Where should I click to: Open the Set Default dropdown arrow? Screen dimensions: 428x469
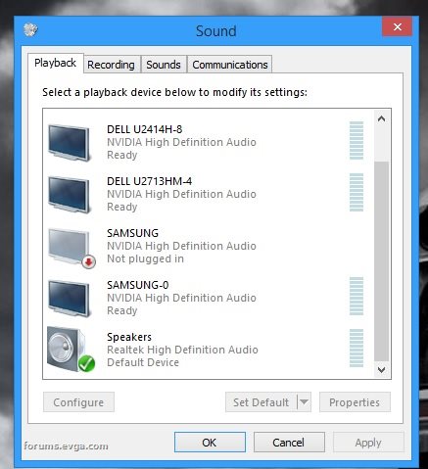pyautogui.click(x=304, y=402)
